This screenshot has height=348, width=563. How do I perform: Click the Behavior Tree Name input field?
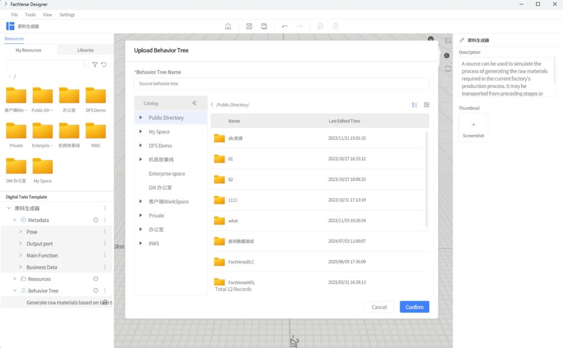[281, 83]
